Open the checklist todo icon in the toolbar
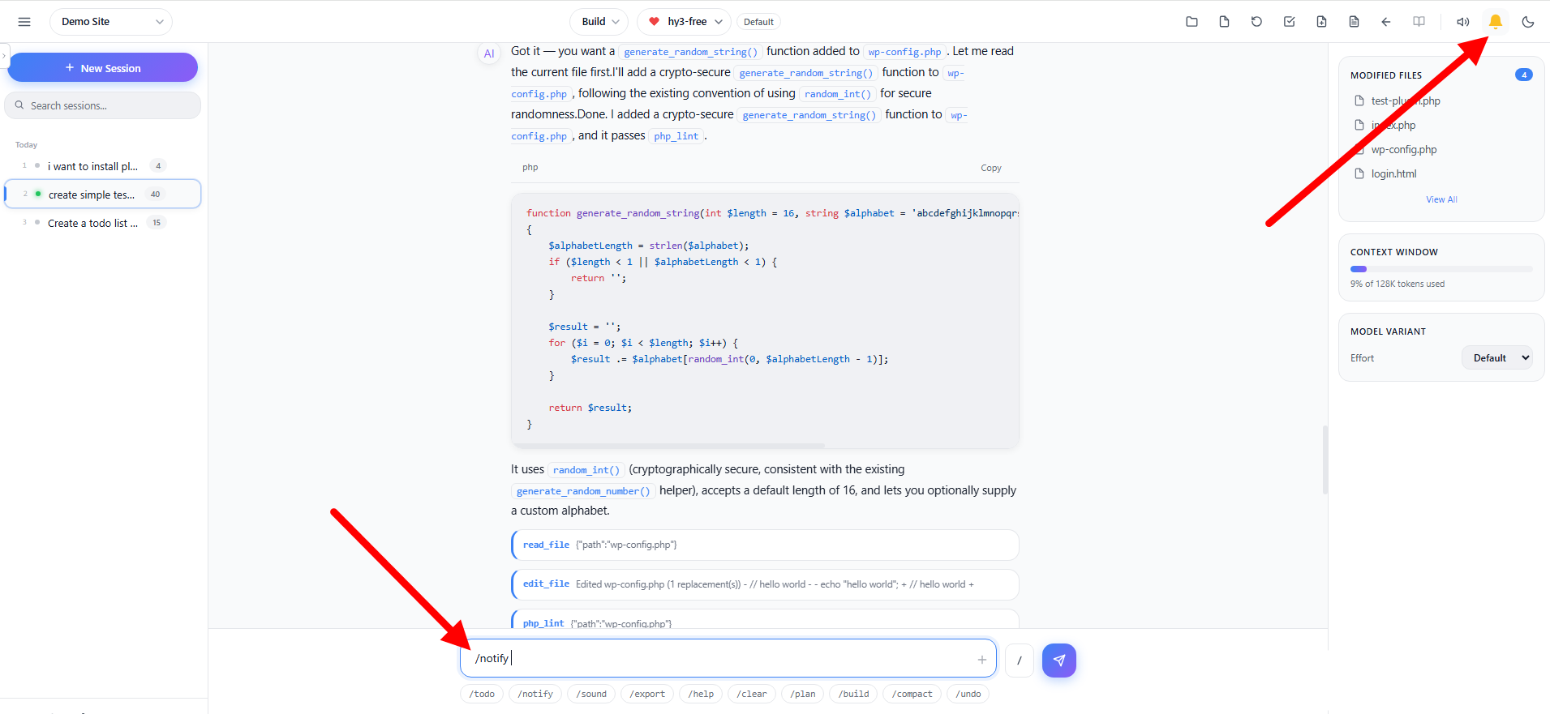The height and width of the screenshot is (714, 1550). tap(1289, 22)
